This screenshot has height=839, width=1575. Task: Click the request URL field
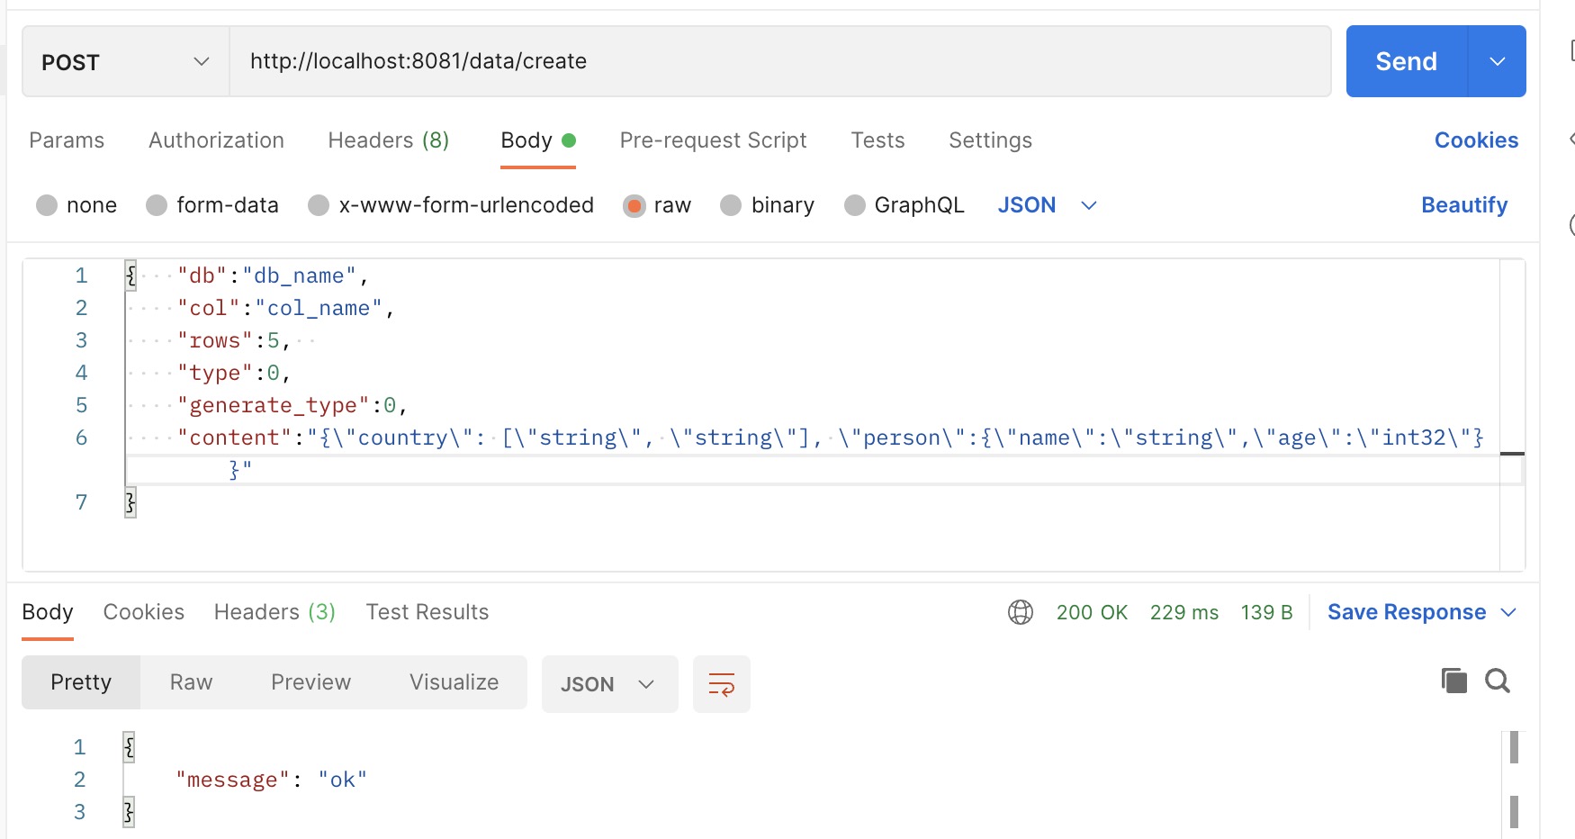click(x=780, y=61)
